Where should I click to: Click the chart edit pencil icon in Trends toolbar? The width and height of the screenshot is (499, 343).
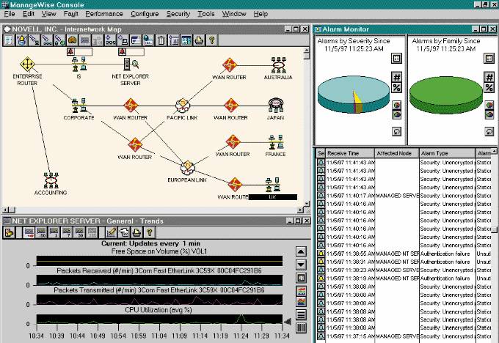(112, 232)
